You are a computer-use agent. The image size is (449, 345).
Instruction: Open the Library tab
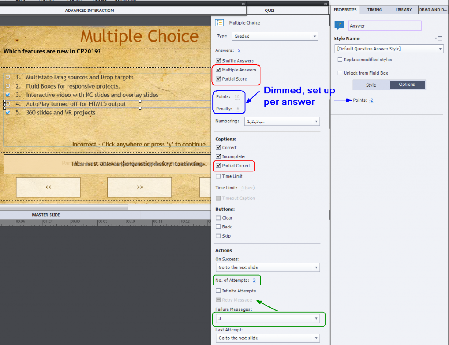(x=403, y=10)
